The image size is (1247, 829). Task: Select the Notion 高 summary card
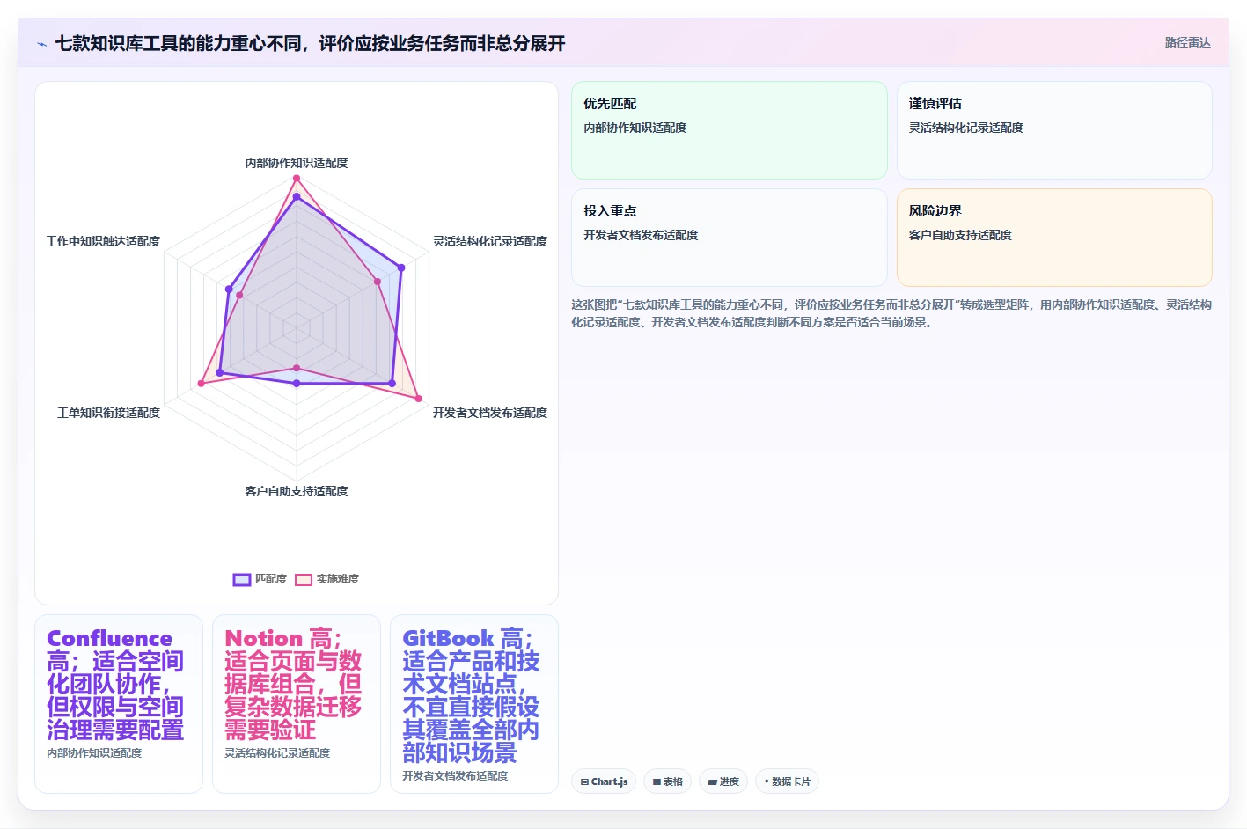click(297, 704)
